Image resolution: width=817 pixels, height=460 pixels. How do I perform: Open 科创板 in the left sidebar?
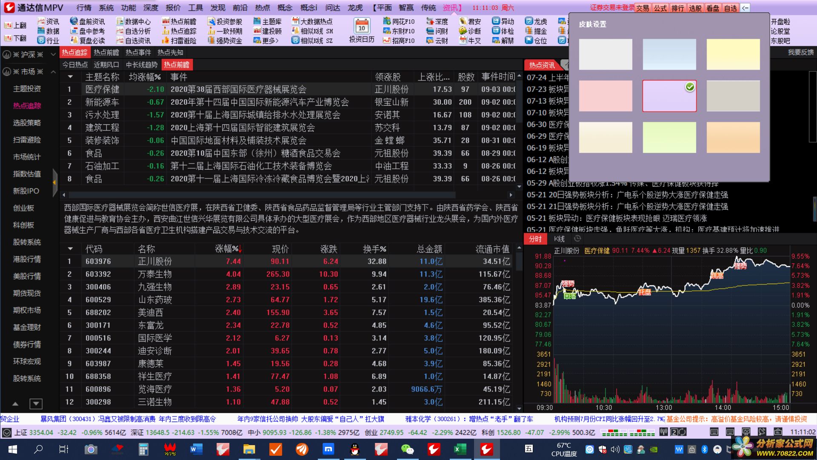pyautogui.click(x=23, y=225)
